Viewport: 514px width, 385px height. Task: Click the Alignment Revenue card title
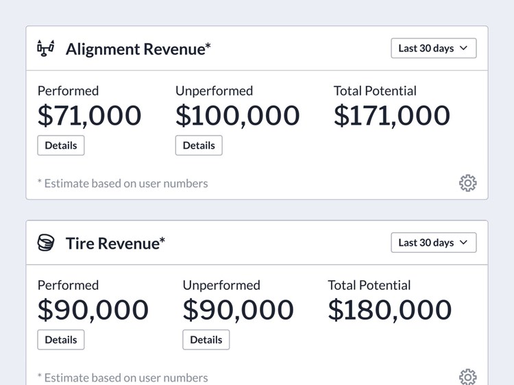tap(138, 49)
